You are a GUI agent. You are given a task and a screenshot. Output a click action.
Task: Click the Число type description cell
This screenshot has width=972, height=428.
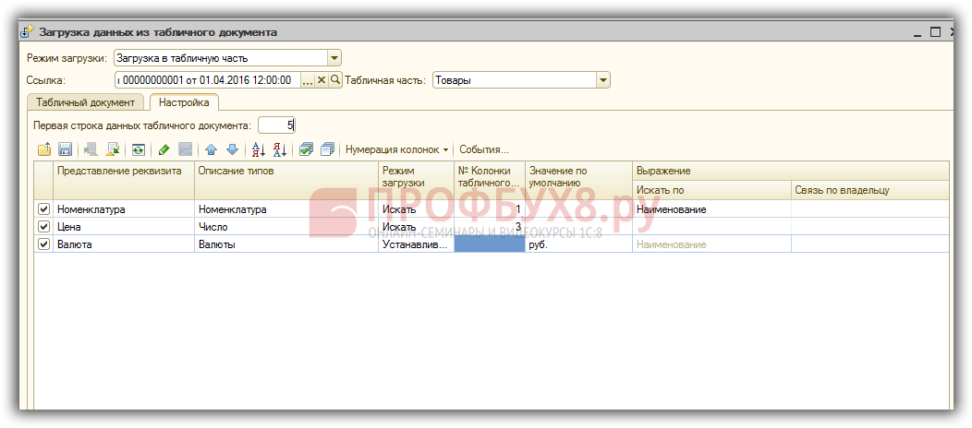coord(286,226)
